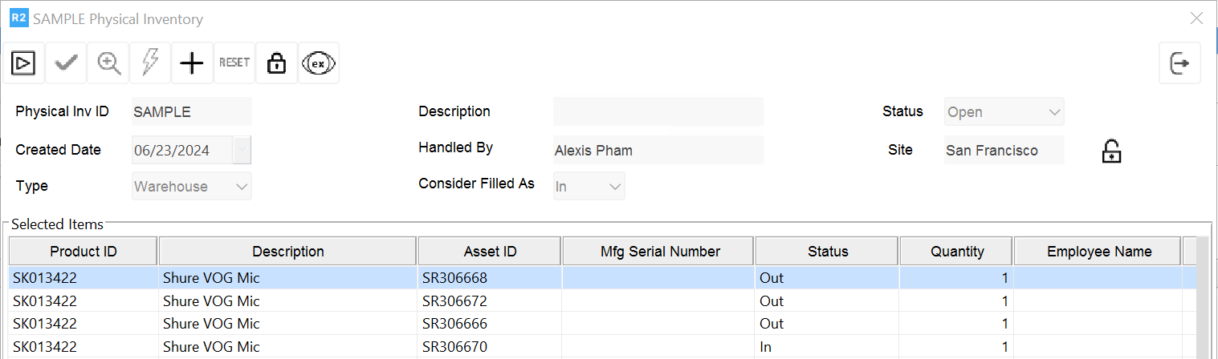This screenshot has width=1218, height=359.
Task: Click the lightning bolt action icon
Action: (150, 63)
